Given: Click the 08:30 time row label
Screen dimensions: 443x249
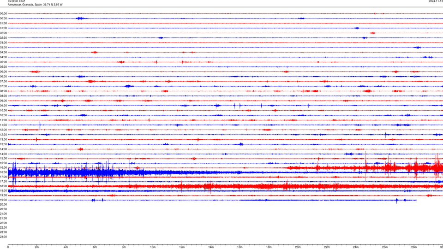Looking at the screenshot, I should coord(3,96).
